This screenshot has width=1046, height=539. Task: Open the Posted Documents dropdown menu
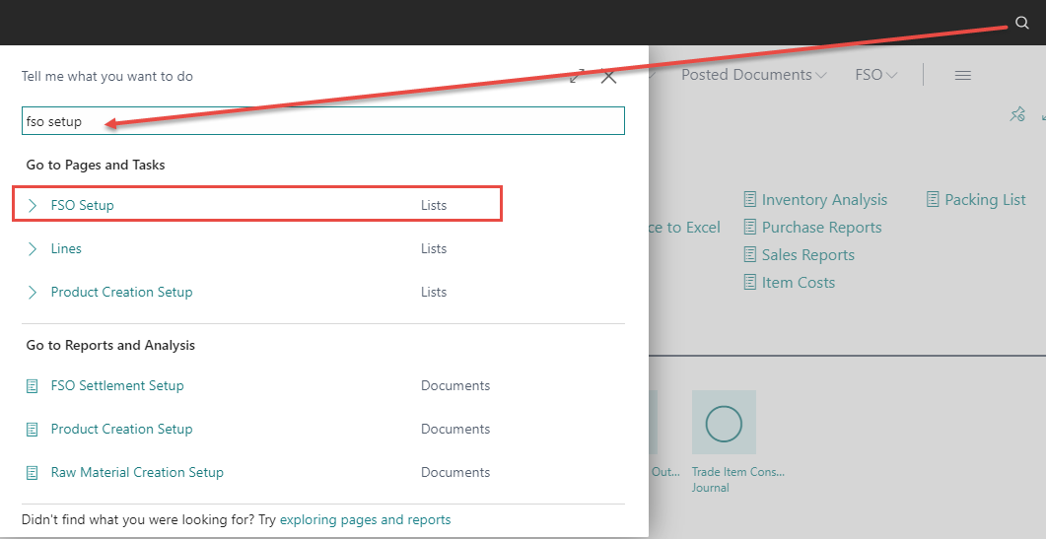click(x=753, y=75)
